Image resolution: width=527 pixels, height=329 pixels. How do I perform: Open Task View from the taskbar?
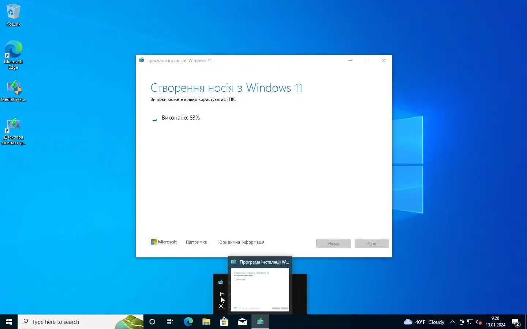pos(170,322)
